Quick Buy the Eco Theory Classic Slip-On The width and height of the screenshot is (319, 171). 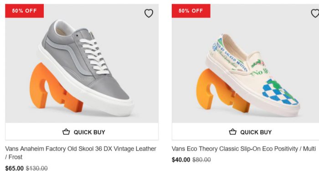[245, 132]
